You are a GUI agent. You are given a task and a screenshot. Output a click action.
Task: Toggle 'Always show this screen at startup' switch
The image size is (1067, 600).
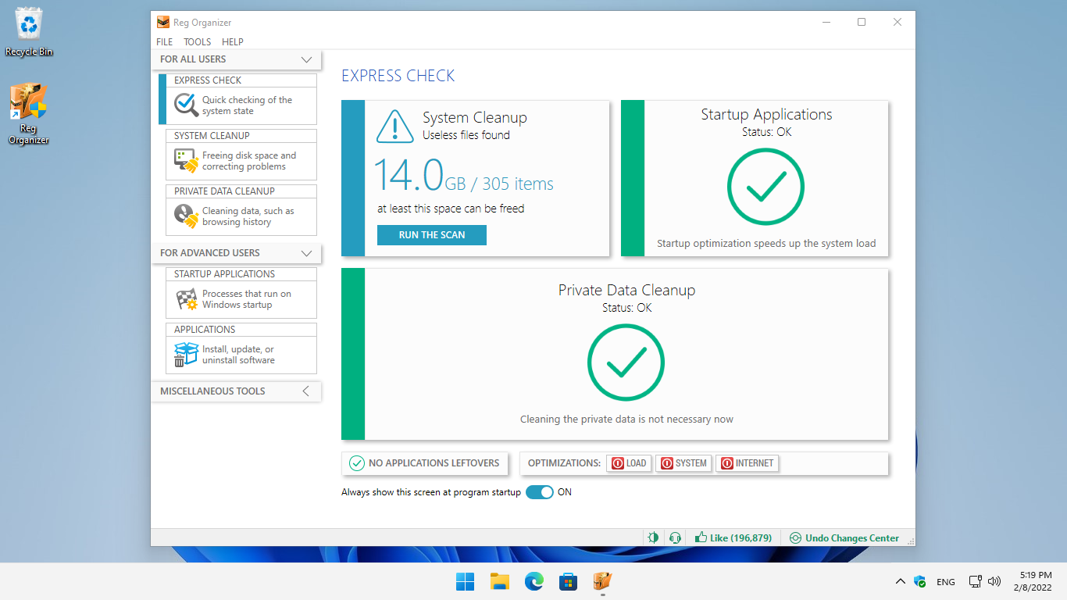[539, 492]
